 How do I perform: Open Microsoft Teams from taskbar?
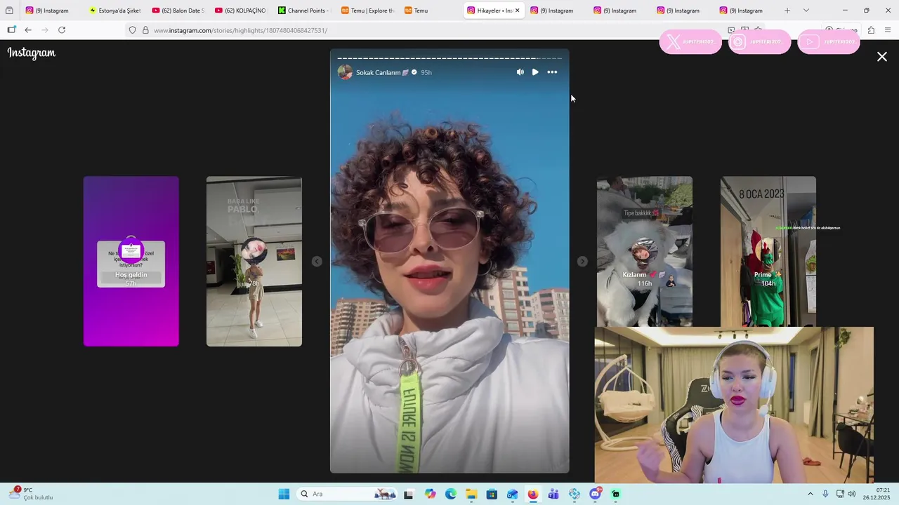(x=553, y=494)
